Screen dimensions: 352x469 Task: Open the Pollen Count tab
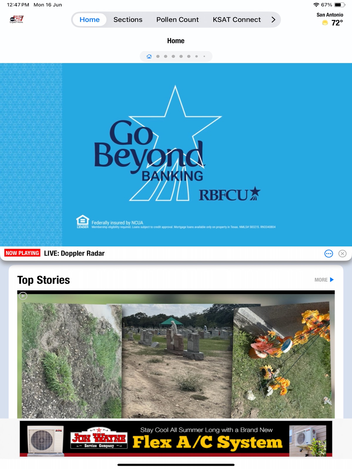177,20
